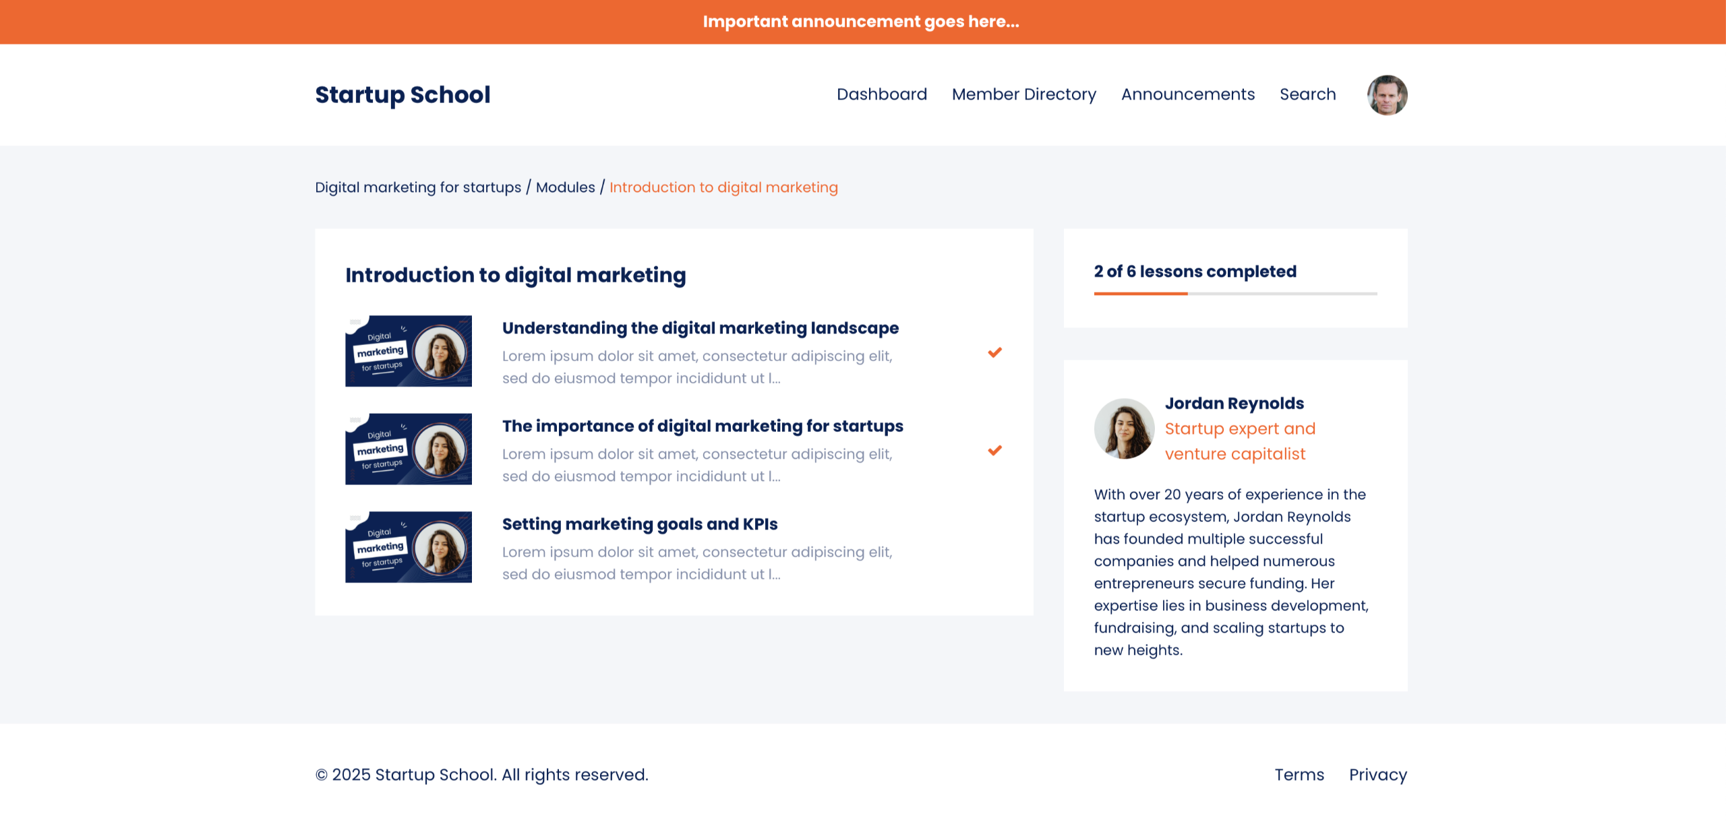Screen dimensions: 1726x824
Task: Click checkmark beside importance of digital marketing lesson
Action: tap(994, 450)
